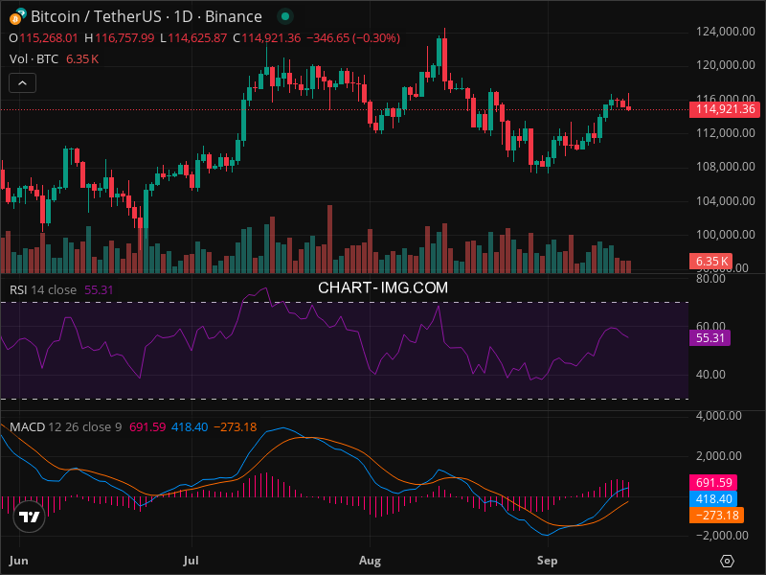Click the change value −346.65 (−0.30%)
This screenshot has width=766, height=575.
pyautogui.click(x=353, y=38)
